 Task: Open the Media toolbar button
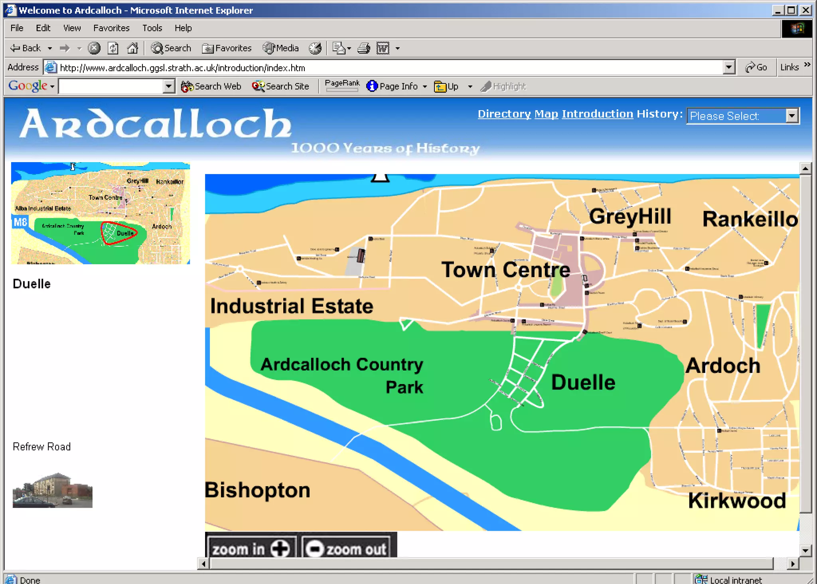pos(281,48)
